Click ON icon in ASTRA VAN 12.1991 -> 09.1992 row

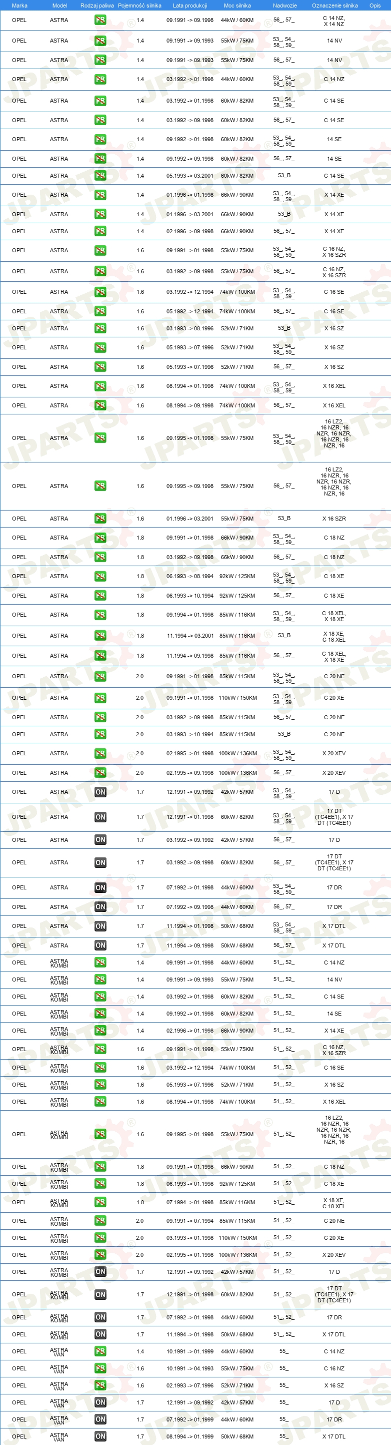click(100, 1402)
